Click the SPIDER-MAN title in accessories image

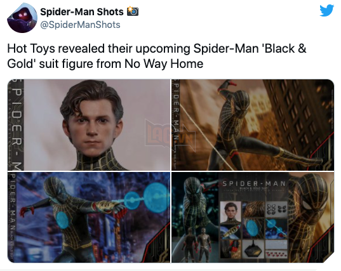254,183
